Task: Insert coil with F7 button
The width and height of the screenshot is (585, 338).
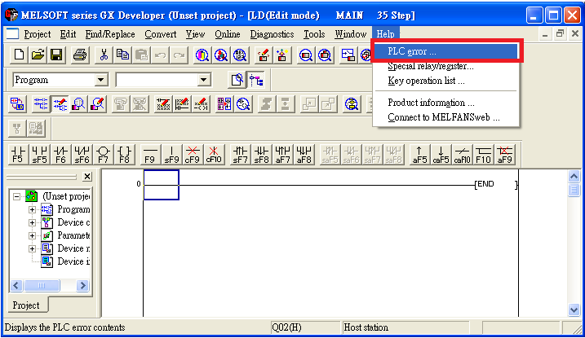Action: point(103,155)
